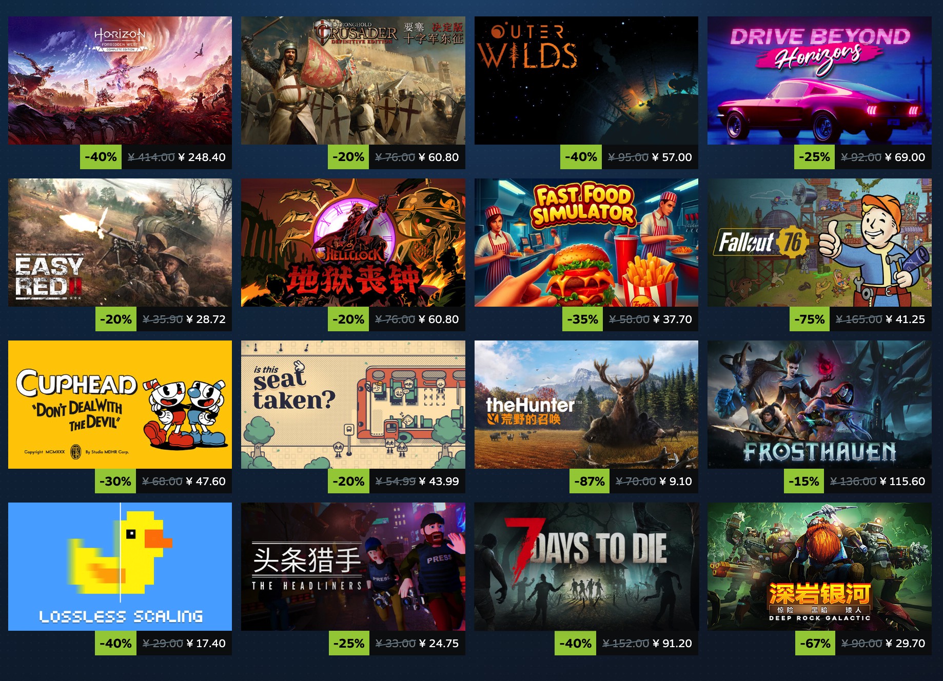Click the Lossless Scaling duck tile
This screenshot has height=681, width=943.
pos(120,567)
